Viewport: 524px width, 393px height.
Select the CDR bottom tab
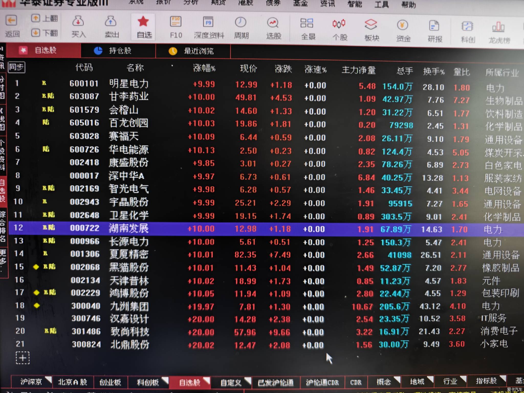(x=356, y=382)
